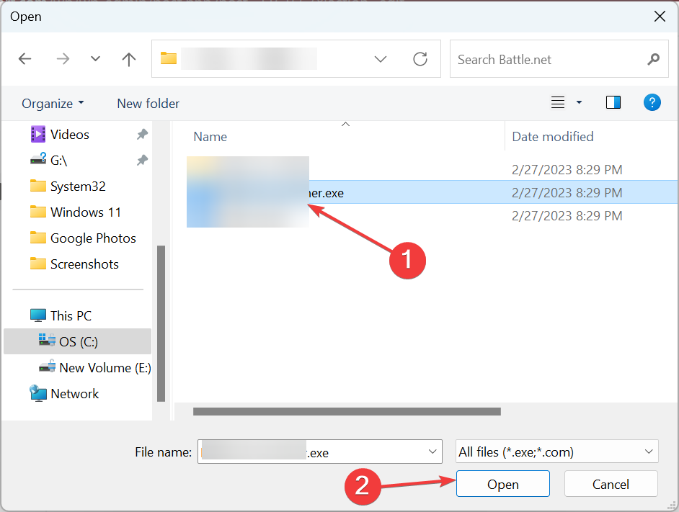Image resolution: width=679 pixels, height=512 pixels.
Task: Open the Organize menu
Action: pyautogui.click(x=53, y=104)
